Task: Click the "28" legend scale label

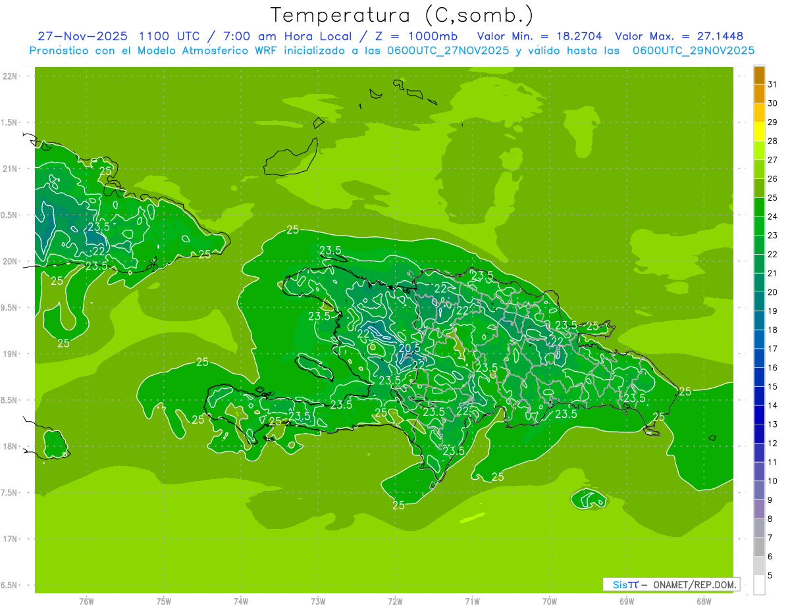Action: (x=772, y=141)
